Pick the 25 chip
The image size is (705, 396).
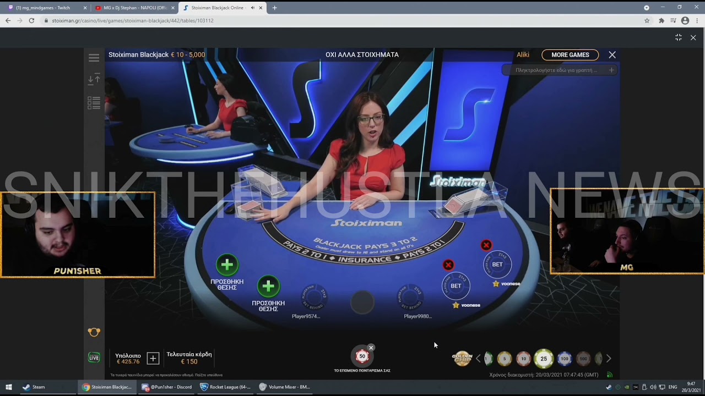coord(544,359)
